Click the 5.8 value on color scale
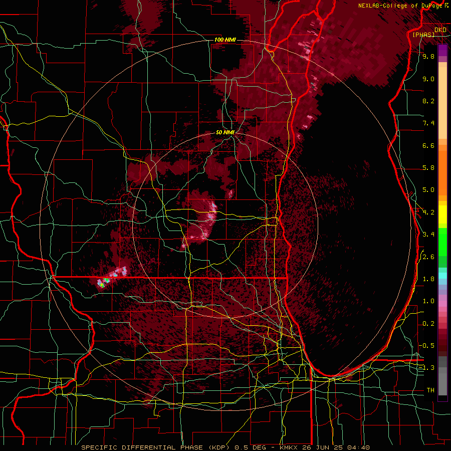 tap(428, 168)
